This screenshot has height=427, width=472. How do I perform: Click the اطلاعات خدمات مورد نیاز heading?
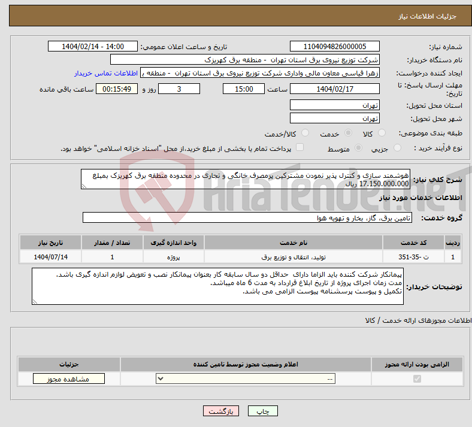coord(420,198)
